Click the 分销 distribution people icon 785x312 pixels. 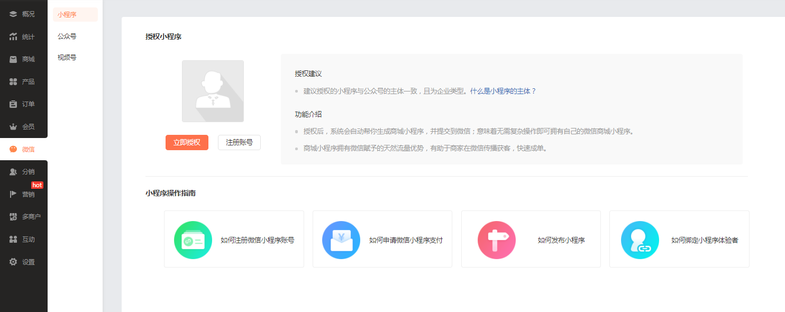tap(13, 172)
